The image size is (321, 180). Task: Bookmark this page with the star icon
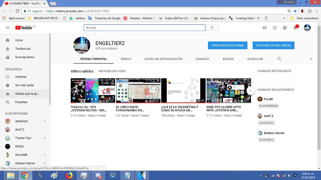(x=295, y=11)
